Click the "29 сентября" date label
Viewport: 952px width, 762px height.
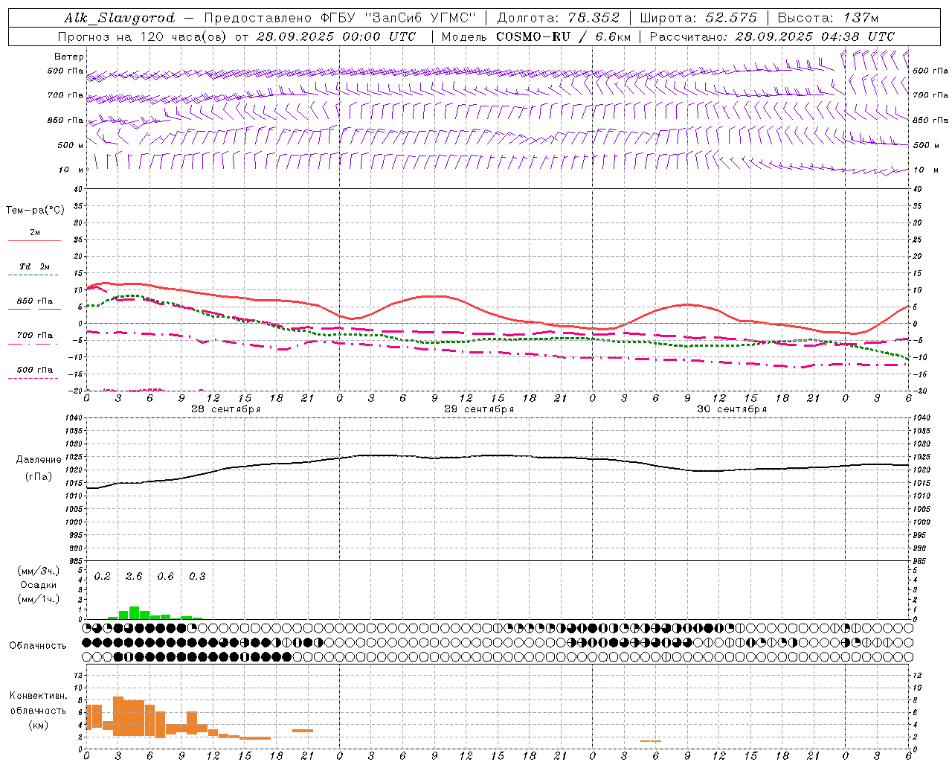point(479,409)
